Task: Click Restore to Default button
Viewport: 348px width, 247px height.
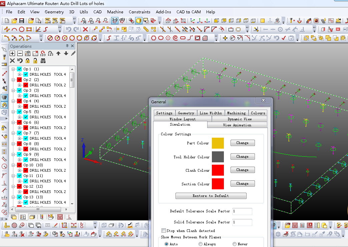Action: 211,196
